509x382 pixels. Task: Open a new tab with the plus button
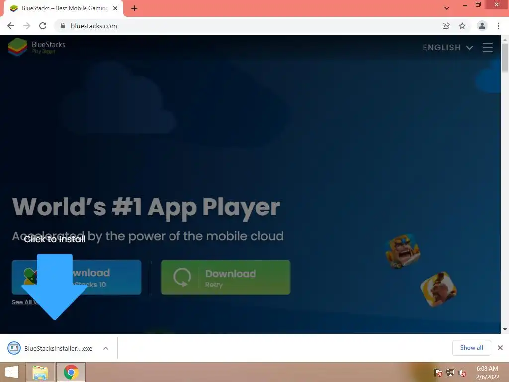pos(134,8)
